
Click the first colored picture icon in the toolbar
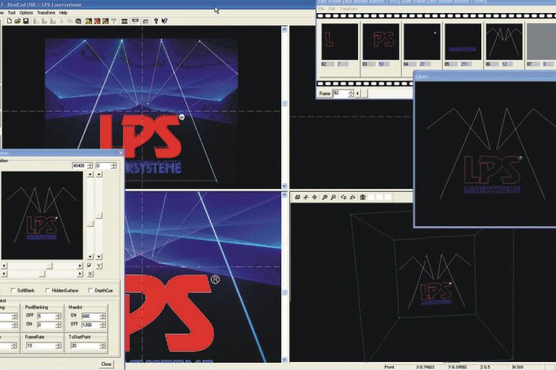pyautogui.click(x=88, y=21)
